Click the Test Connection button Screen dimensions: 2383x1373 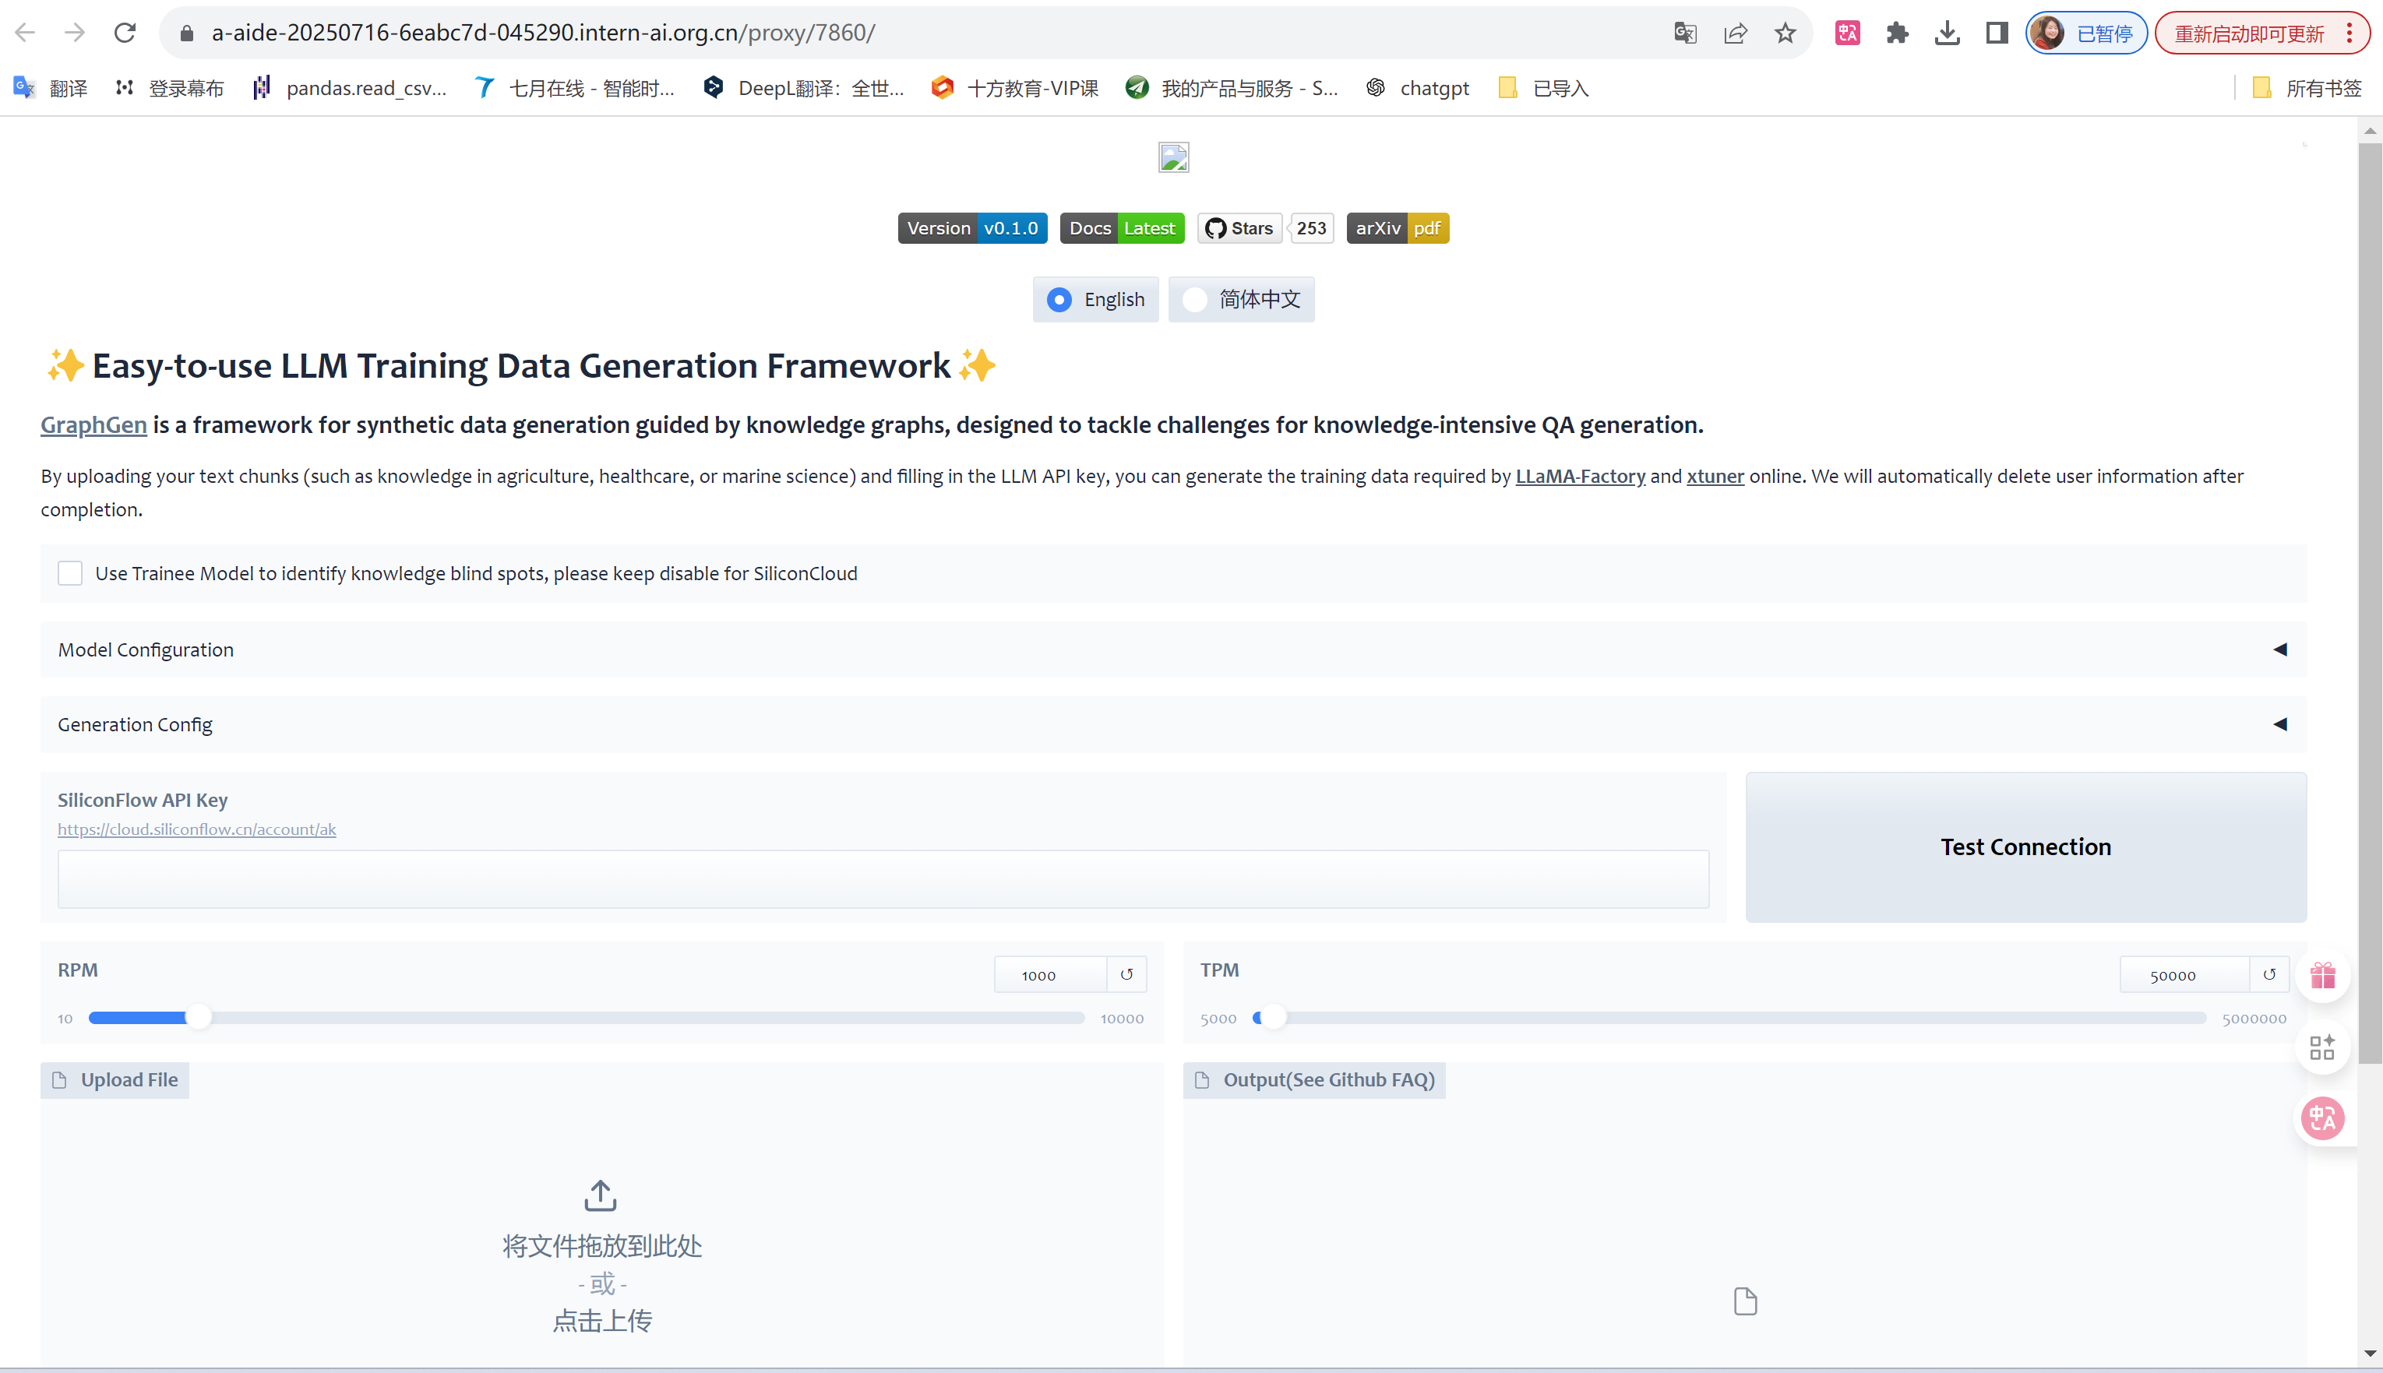pyautogui.click(x=2025, y=847)
